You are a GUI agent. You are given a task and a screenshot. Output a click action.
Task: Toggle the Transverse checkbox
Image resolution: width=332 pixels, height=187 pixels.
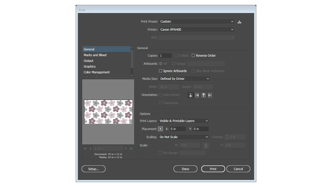point(161,103)
